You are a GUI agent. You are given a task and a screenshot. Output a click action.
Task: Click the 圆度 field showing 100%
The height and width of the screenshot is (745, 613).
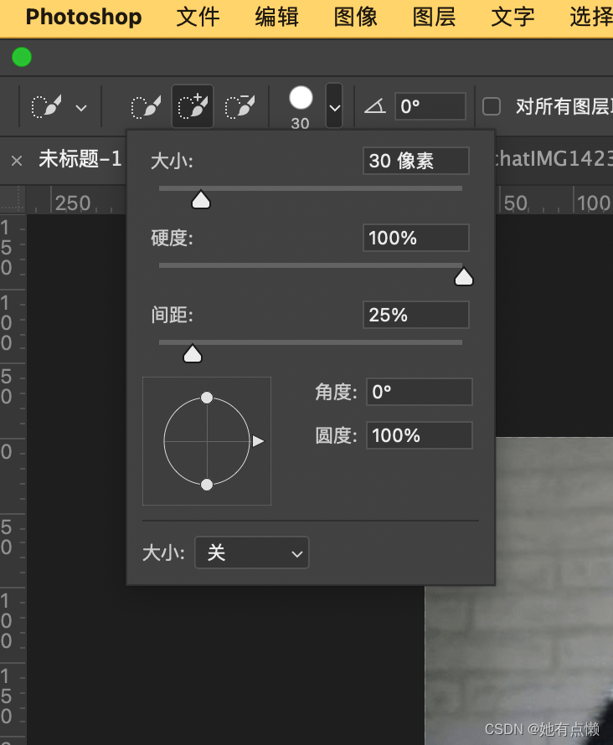click(x=419, y=435)
